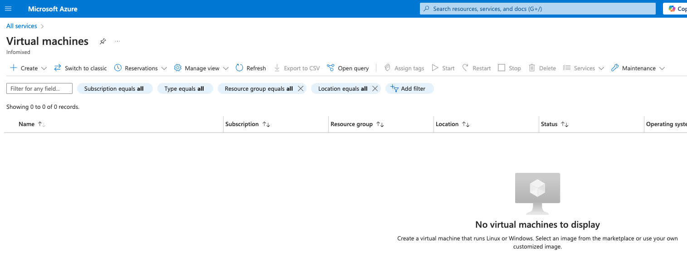
Task: Click the search magnifier icon
Action: (427, 9)
